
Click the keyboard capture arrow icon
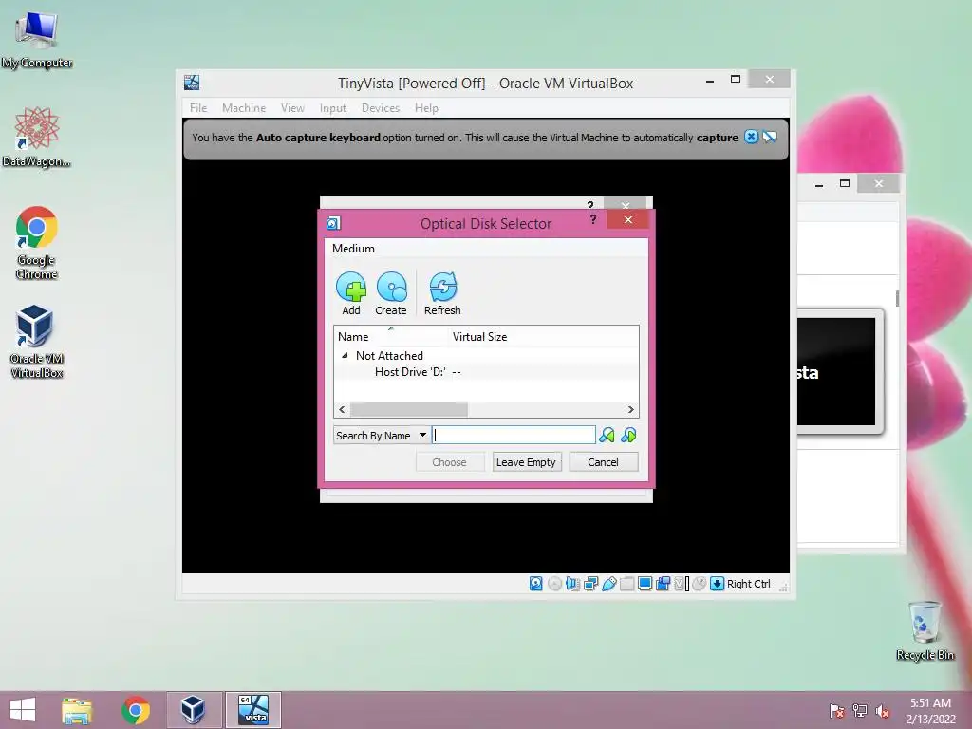718,584
